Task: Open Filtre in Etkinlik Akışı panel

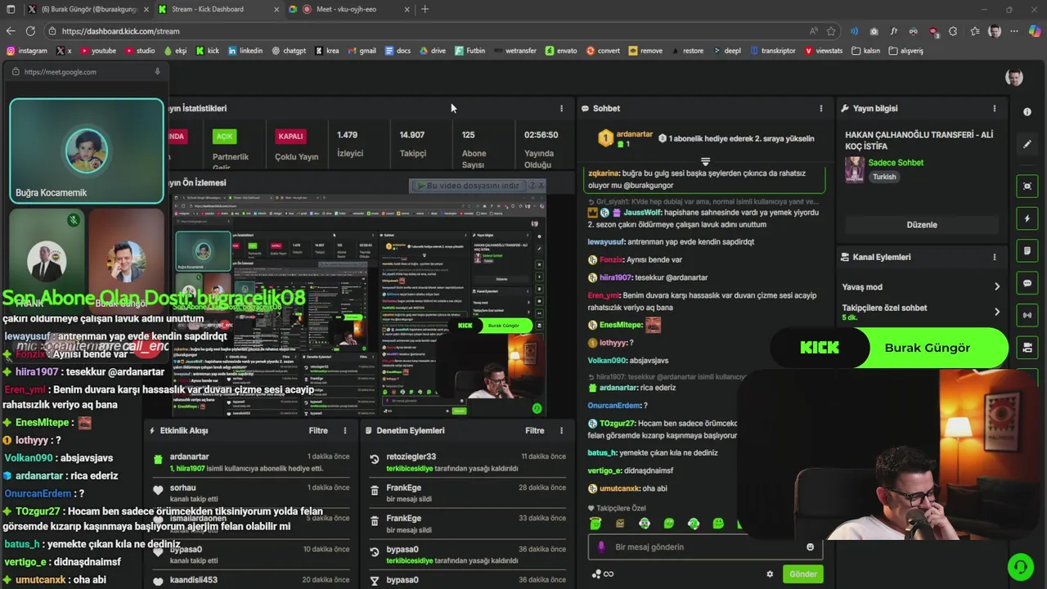Action: pyautogui.click(x=318, y=430)
